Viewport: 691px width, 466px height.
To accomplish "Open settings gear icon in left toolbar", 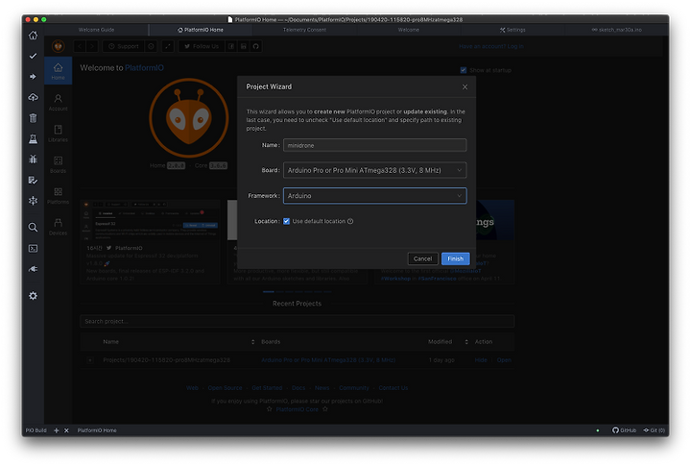I will point(33,296).
